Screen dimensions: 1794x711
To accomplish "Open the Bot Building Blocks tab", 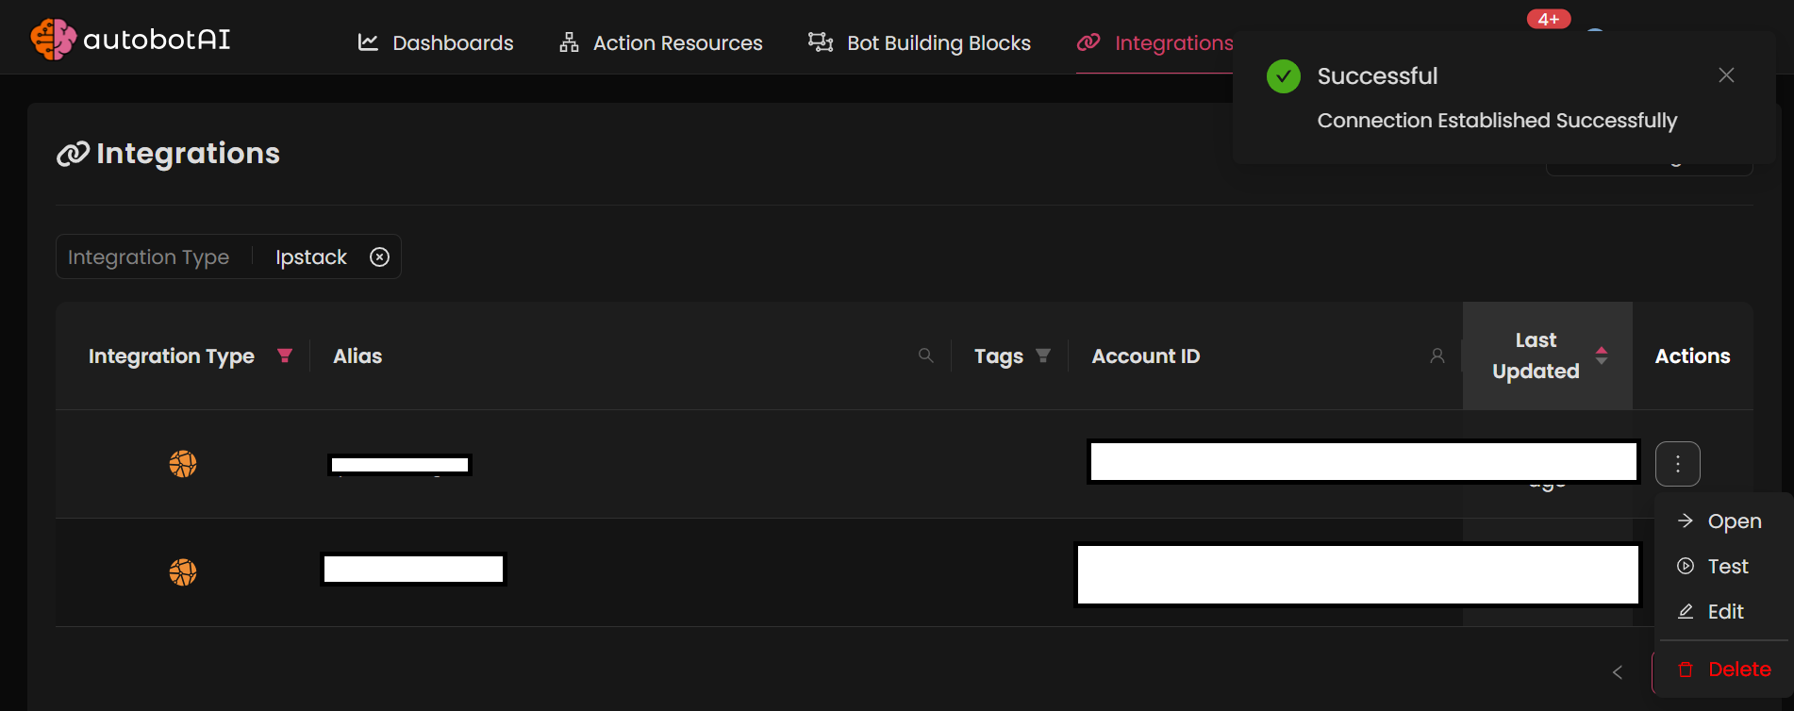I will pos(920,43).
